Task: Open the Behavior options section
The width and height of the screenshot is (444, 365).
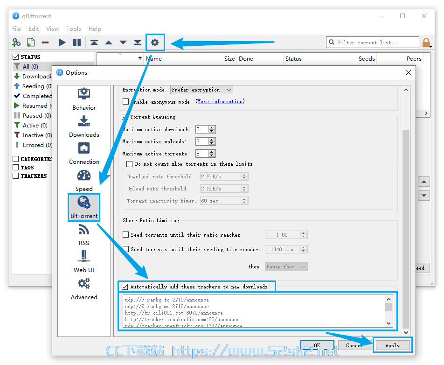Action: (x=84, y=99)
